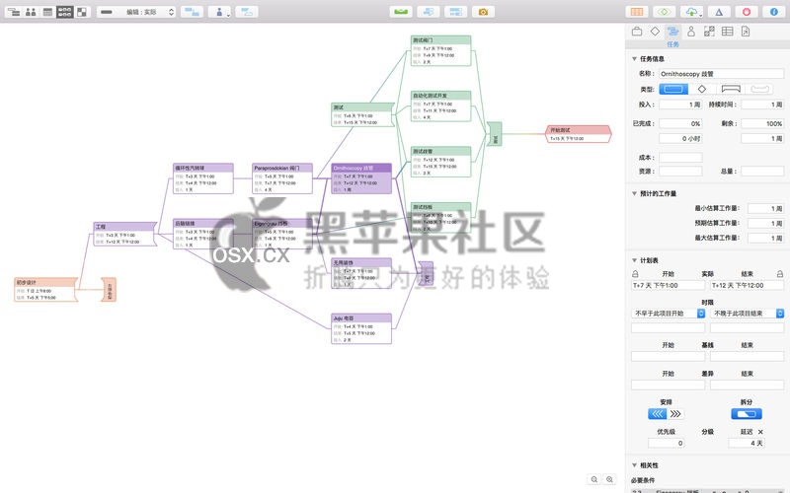This screenshot has width=790, height=493.
Task: Click the 延迟 4 天 delay field
Action: coord(747,443)
